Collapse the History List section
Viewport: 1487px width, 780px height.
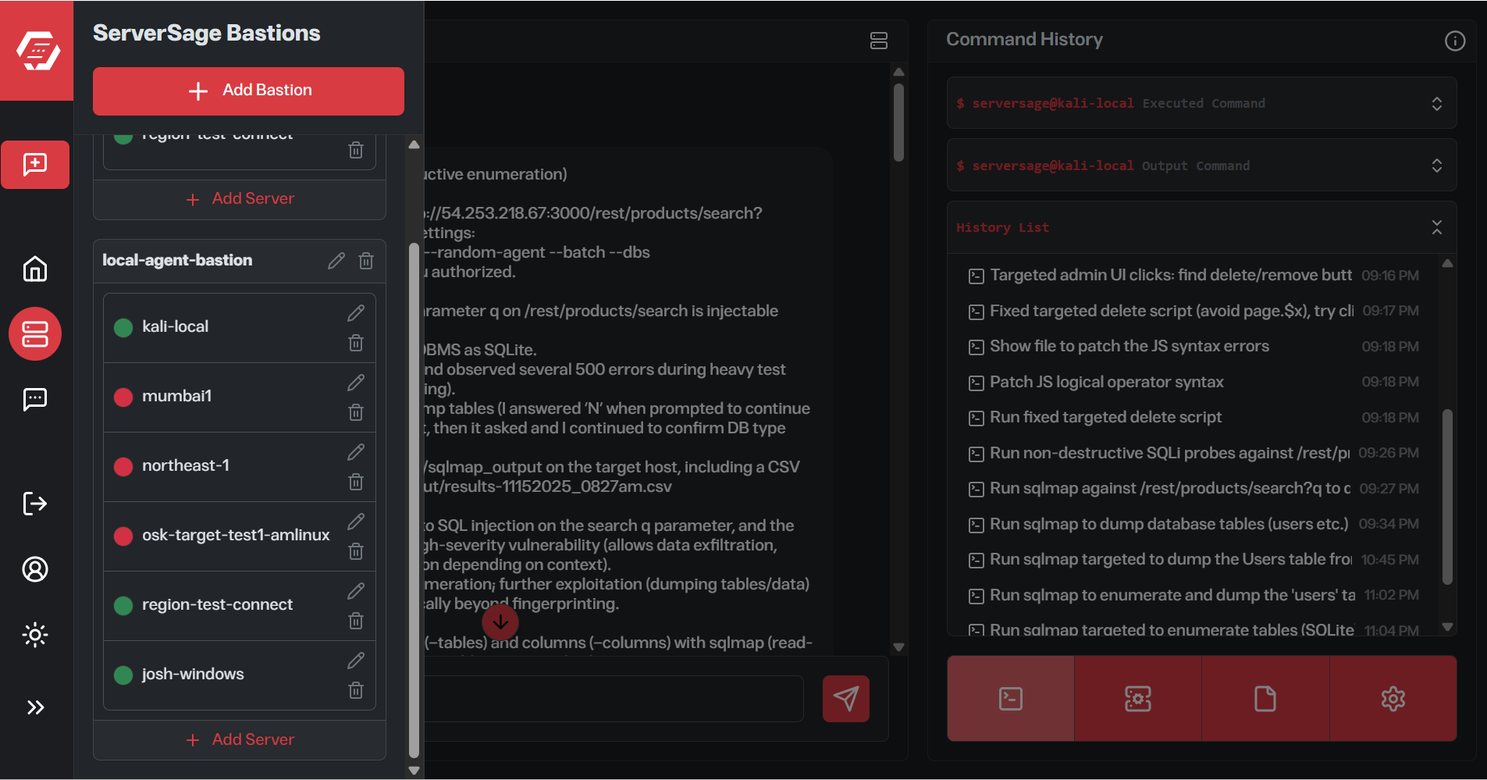(x=1202, y=227)
